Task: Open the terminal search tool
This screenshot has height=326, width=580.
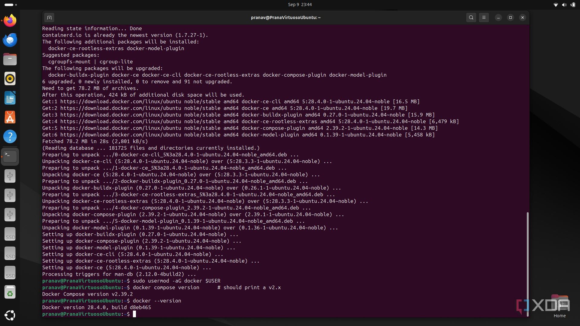Action: coord(471,18)
